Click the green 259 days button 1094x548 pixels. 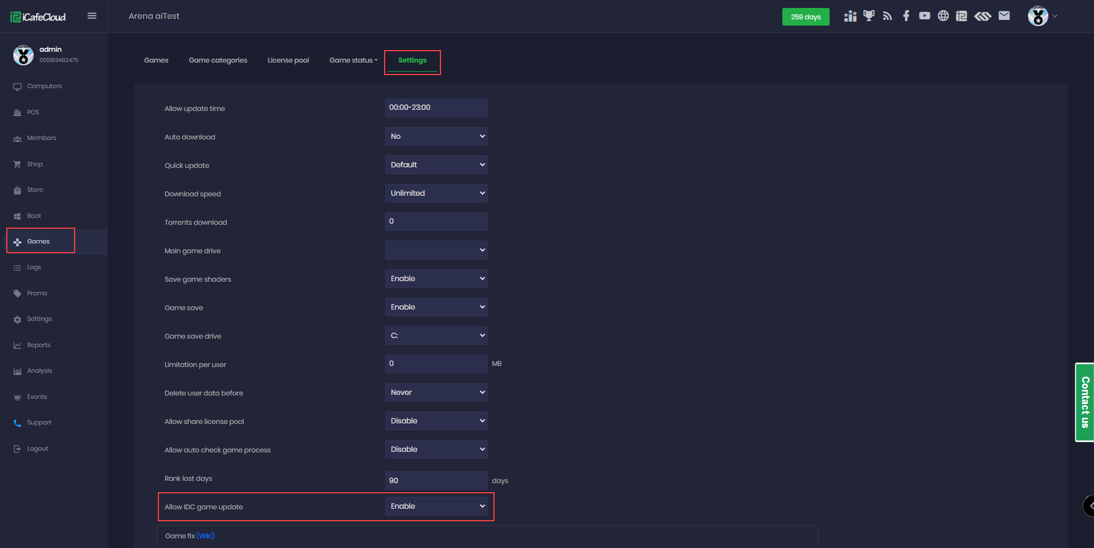click(x=805, y=17)
